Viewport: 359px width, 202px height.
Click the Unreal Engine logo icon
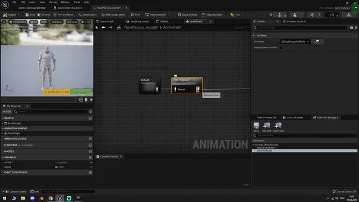point(5,5)
